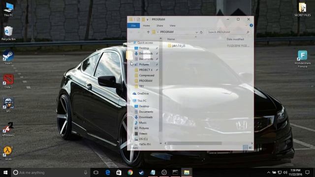Open Task View on the taskbar
The height and width of the screenshot is (177, 315).
pyautogui.click(x=96, y=173)
